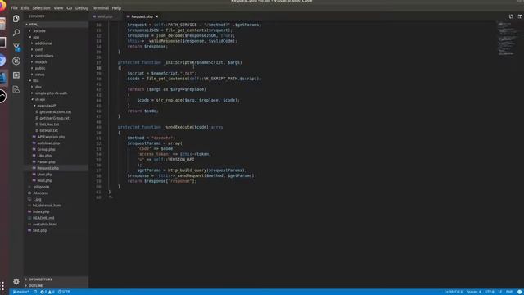Close the Request.php tab via its dot
The image size is (524, 295).
tap(156, 16)
